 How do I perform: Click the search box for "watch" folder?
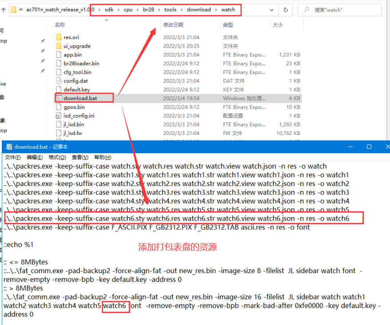339,10
